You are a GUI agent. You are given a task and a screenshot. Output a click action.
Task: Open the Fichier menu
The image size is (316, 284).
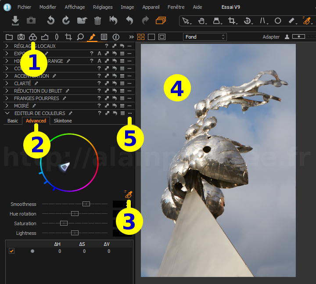pos(24,7)
